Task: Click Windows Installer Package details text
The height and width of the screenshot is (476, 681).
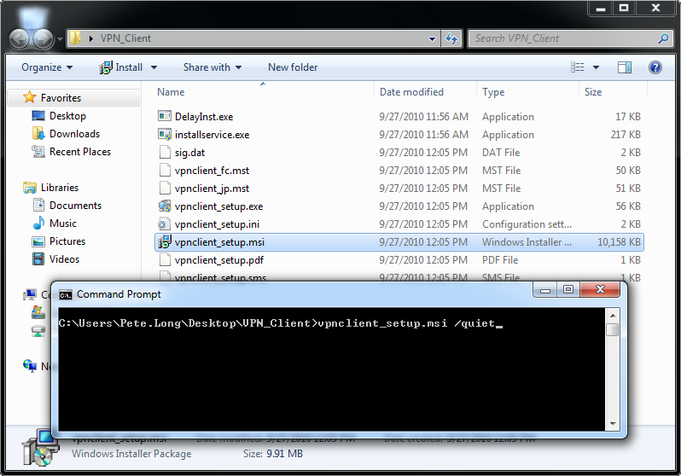Action: tap(131, 454)
